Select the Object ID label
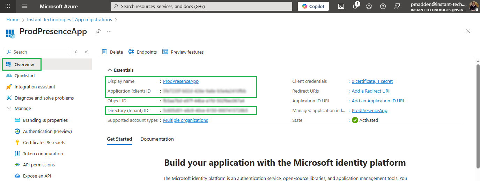Screen dimensions: 480x181 tap(117, 101)
